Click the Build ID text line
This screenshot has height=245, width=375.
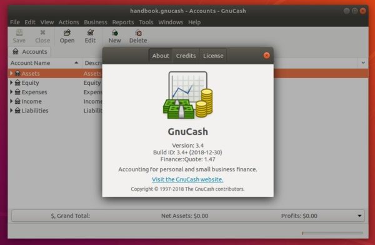click(x=187, y=152)
